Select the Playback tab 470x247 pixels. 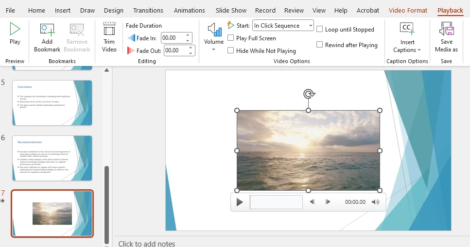(450, 11)
